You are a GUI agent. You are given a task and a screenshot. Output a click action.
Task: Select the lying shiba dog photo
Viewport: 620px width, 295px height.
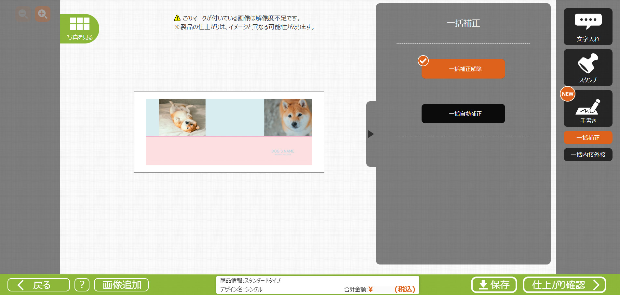tap(182, 117)
